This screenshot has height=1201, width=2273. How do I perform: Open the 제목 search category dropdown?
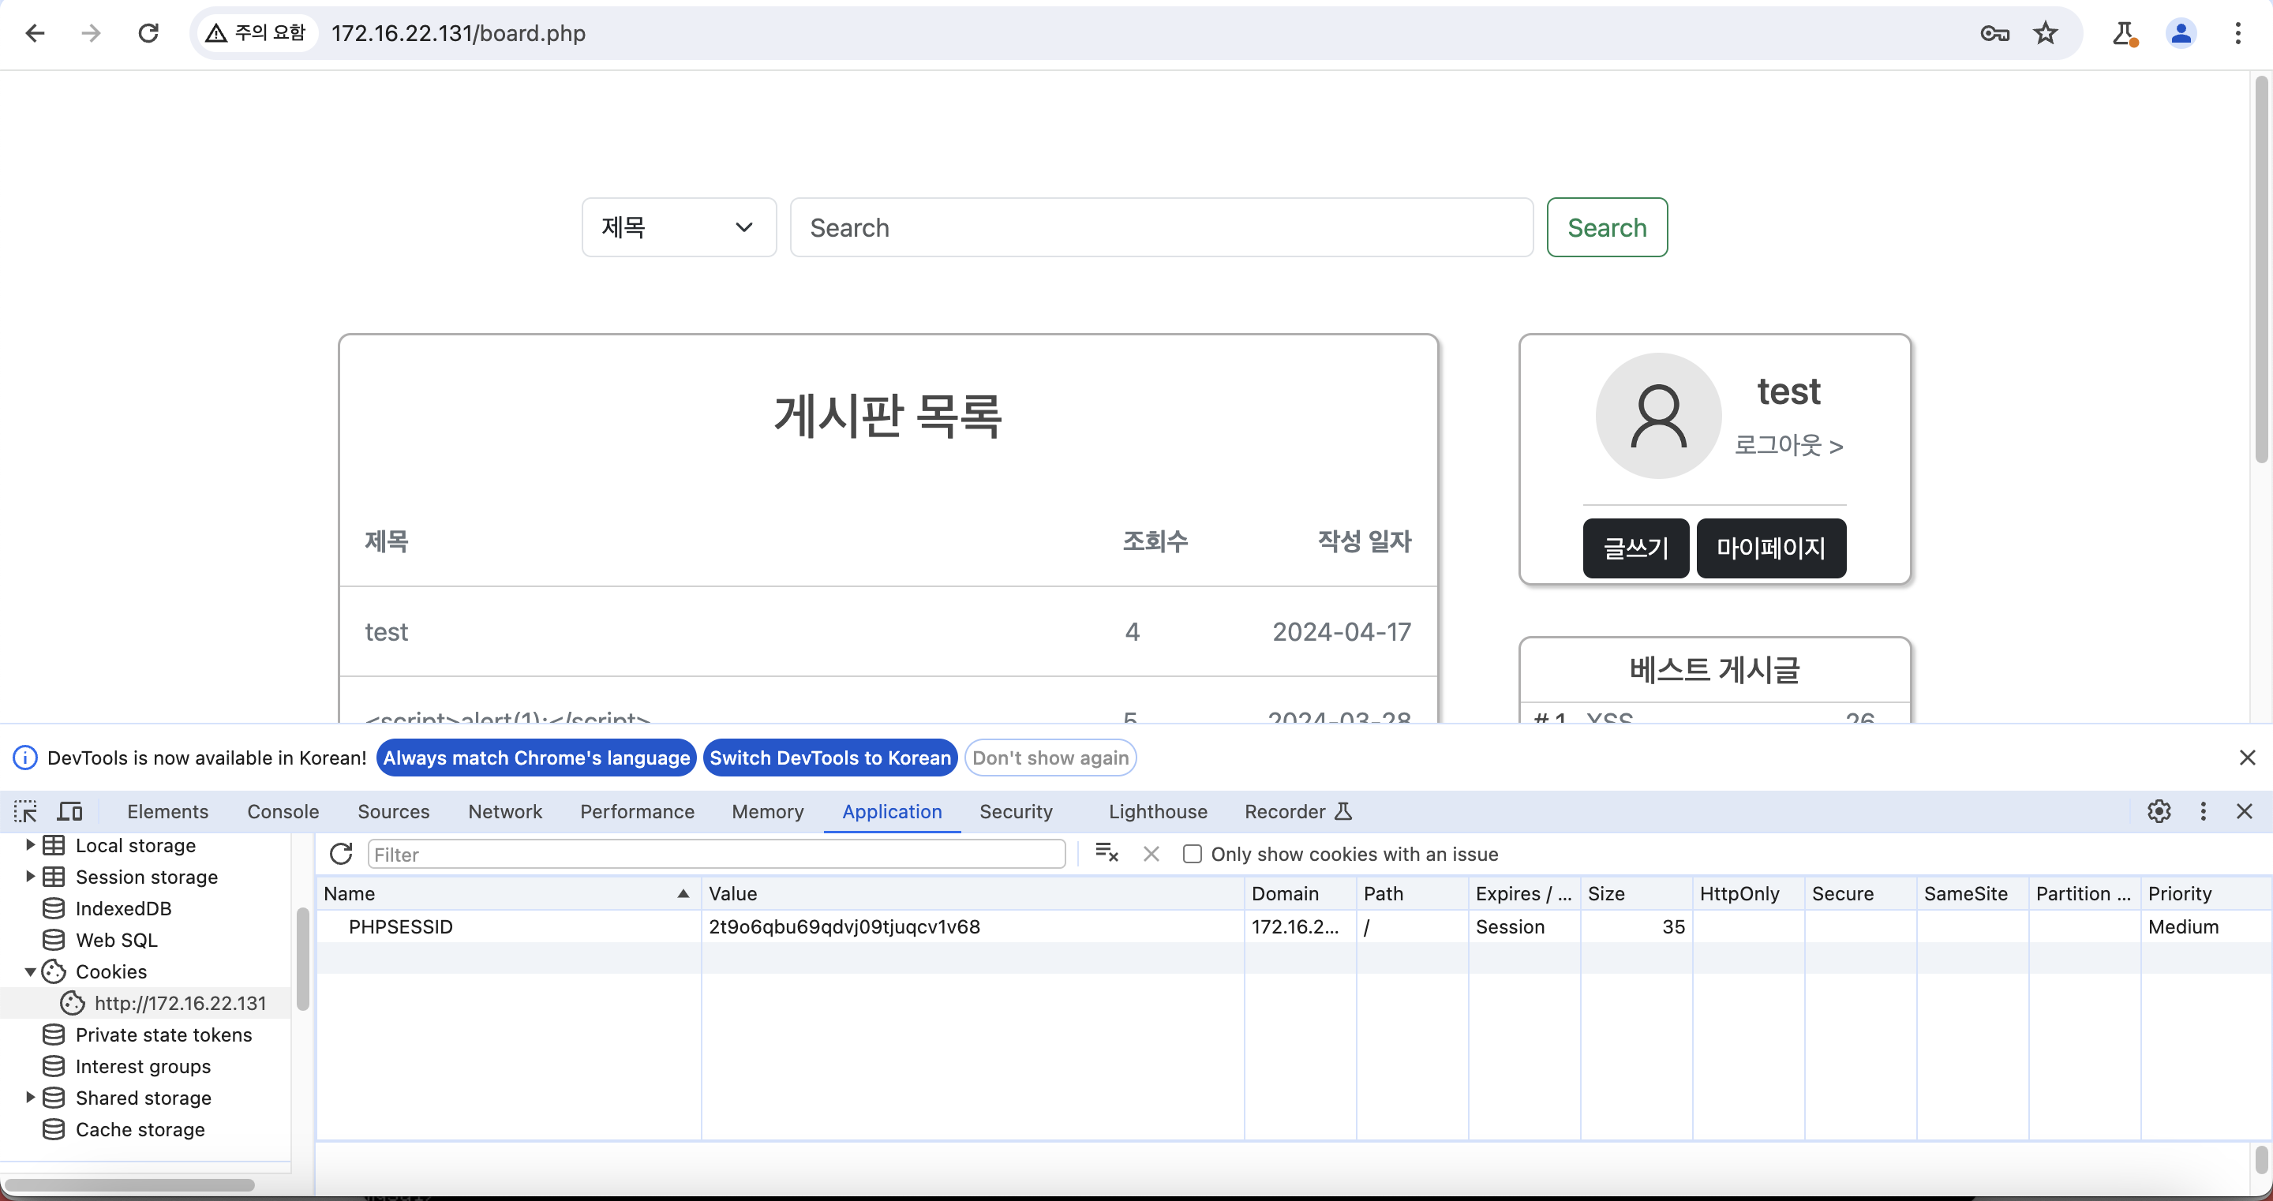click(x=679, y=226)
